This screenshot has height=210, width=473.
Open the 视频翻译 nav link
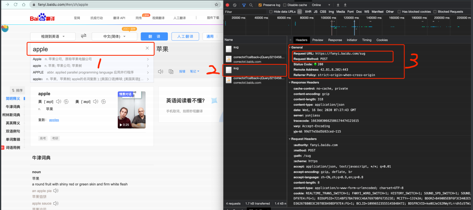tap(158, 18)
